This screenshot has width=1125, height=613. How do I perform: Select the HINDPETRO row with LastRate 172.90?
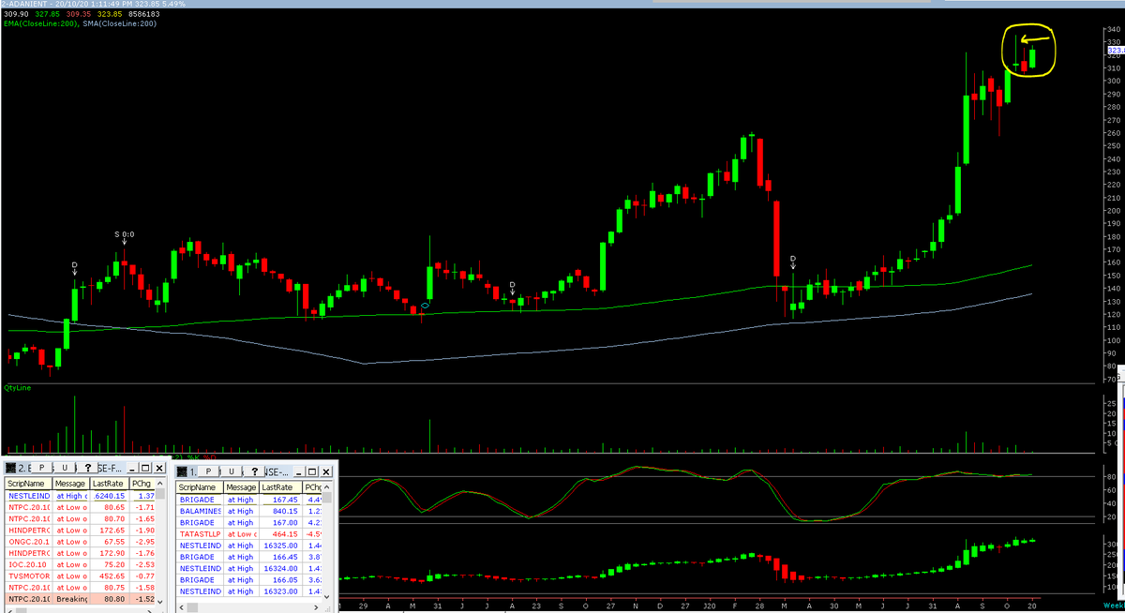pyautogui.click(x=80, y=553)
